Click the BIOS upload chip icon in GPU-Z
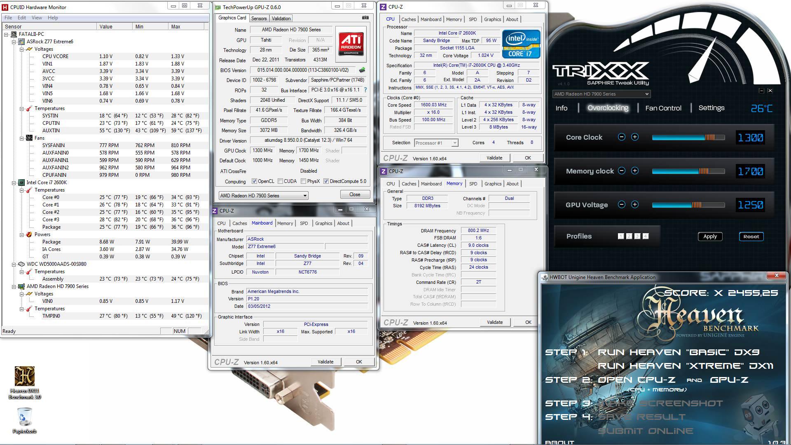 [362, 70]
